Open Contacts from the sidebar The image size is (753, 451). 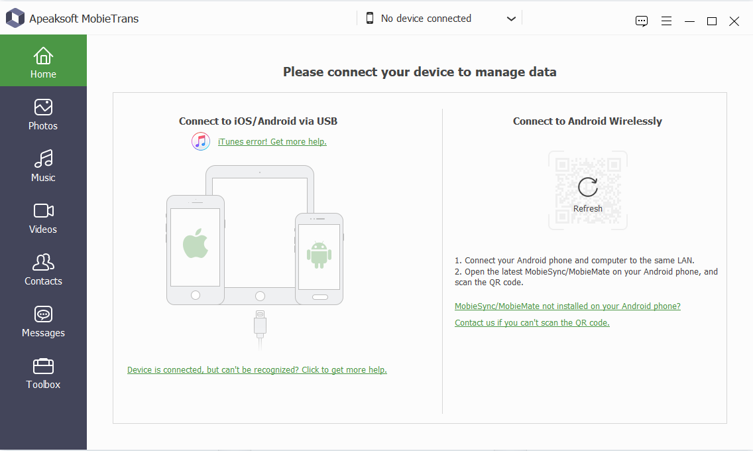pyautogui.click(x=43, y=270)
